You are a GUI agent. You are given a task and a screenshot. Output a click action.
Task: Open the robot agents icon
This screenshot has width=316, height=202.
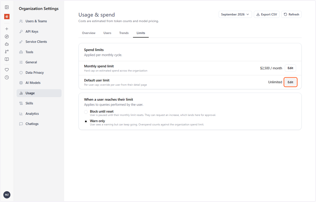coord(7,44)
